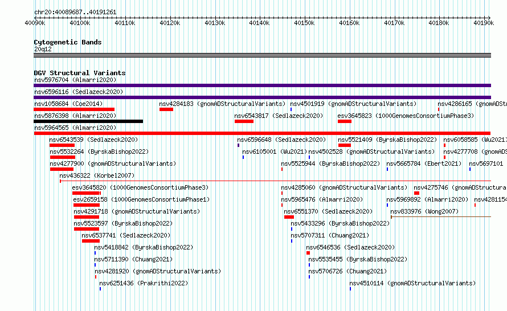This screenshot has height=311, width=507.
Task: Select nsv5969892 (Almarri2020) label
Action: point(427,199)
